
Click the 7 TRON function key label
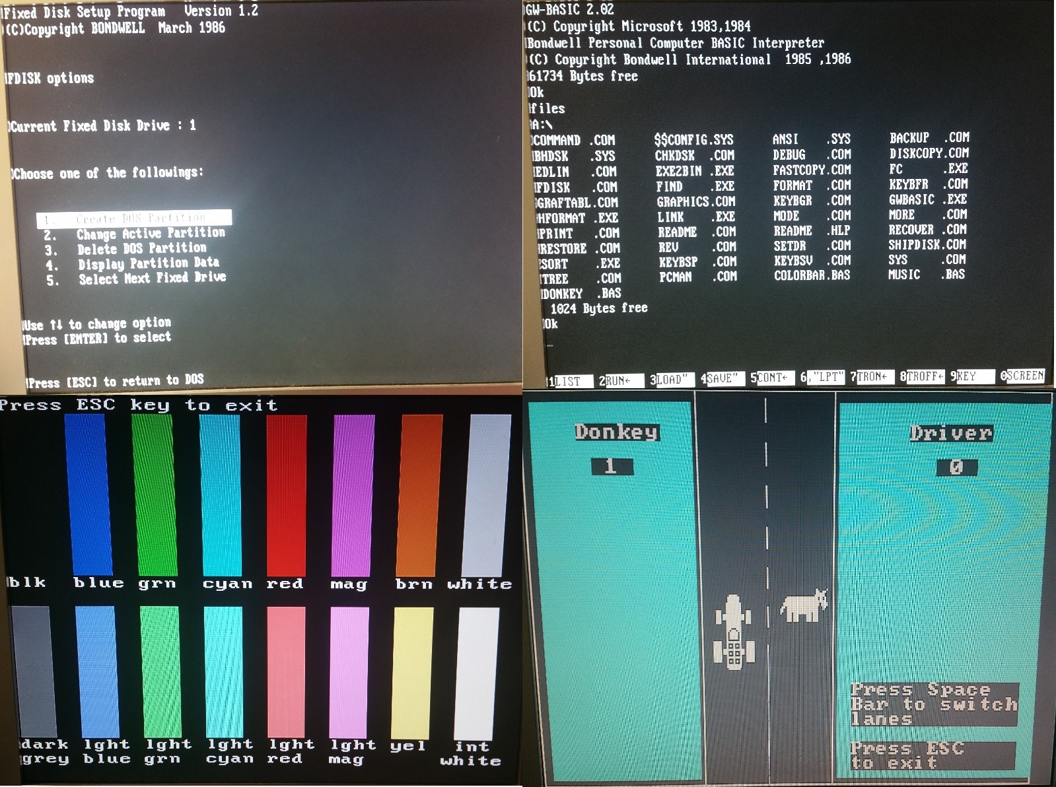pos(872,377)
